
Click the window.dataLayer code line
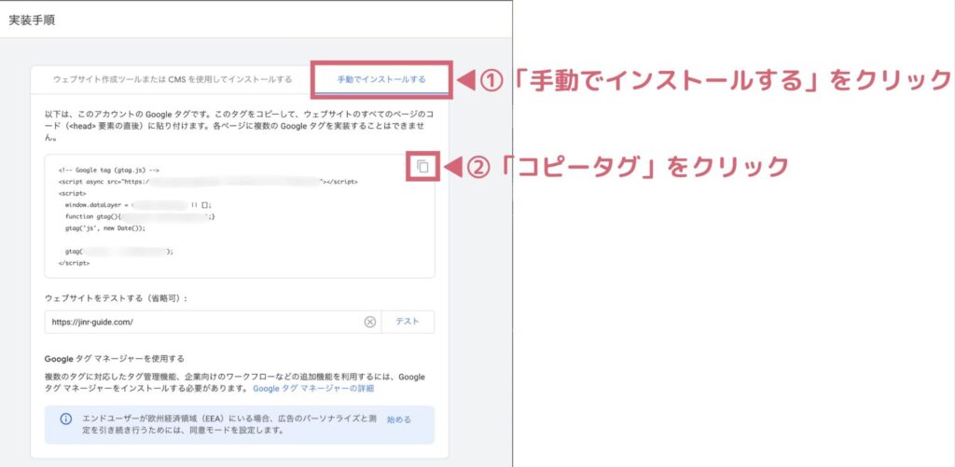(138, 205)
